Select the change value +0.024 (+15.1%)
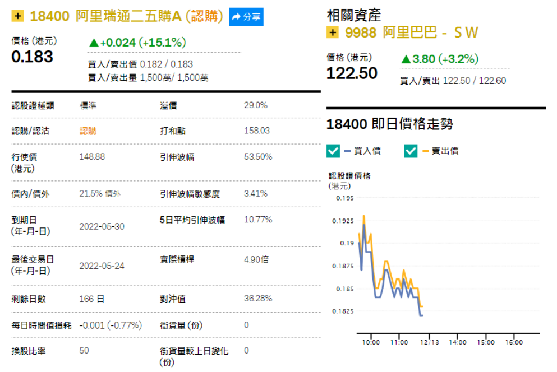The image size is (557, 372). coord(137,43)
